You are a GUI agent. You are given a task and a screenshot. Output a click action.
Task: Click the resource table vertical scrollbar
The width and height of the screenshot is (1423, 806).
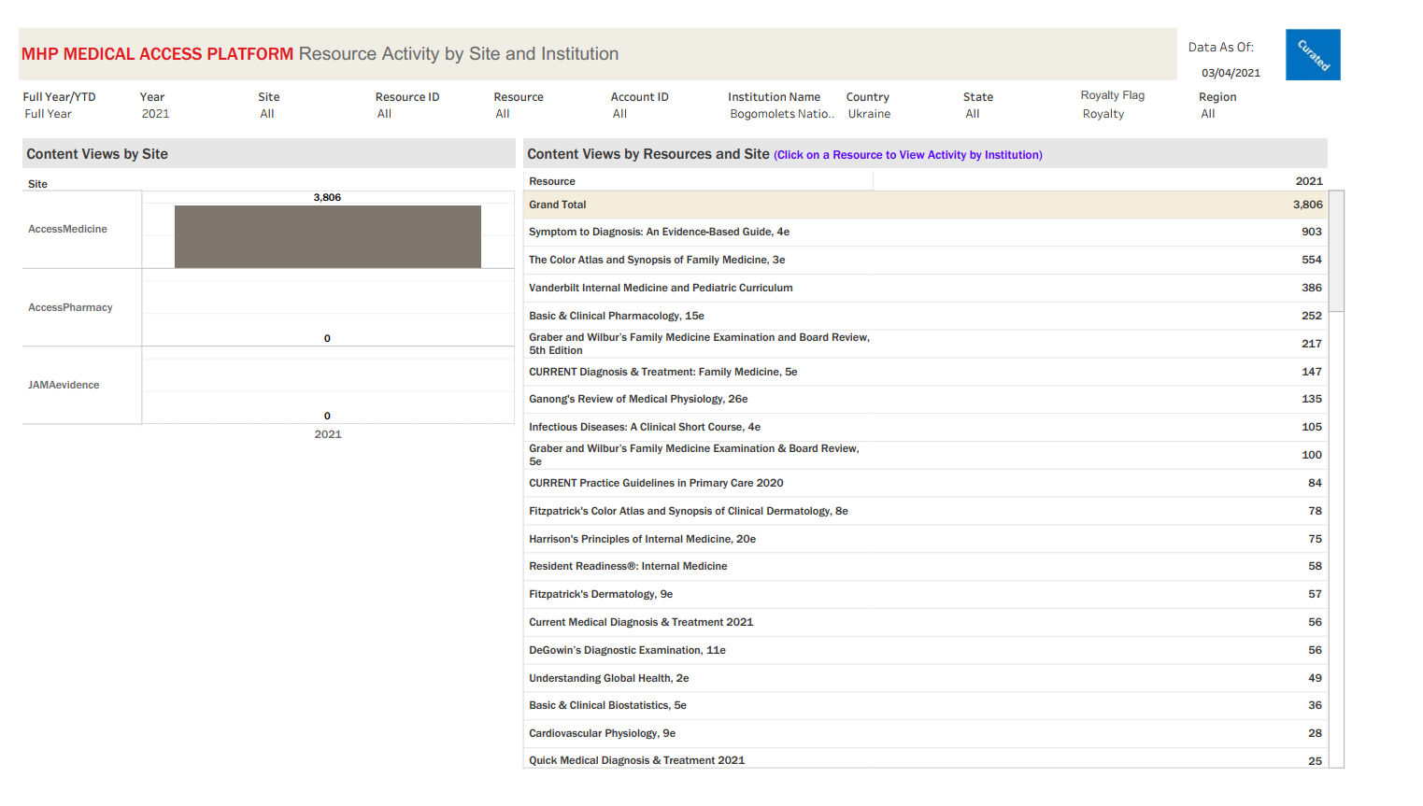pyautogui.click(x=1336, y=250)
